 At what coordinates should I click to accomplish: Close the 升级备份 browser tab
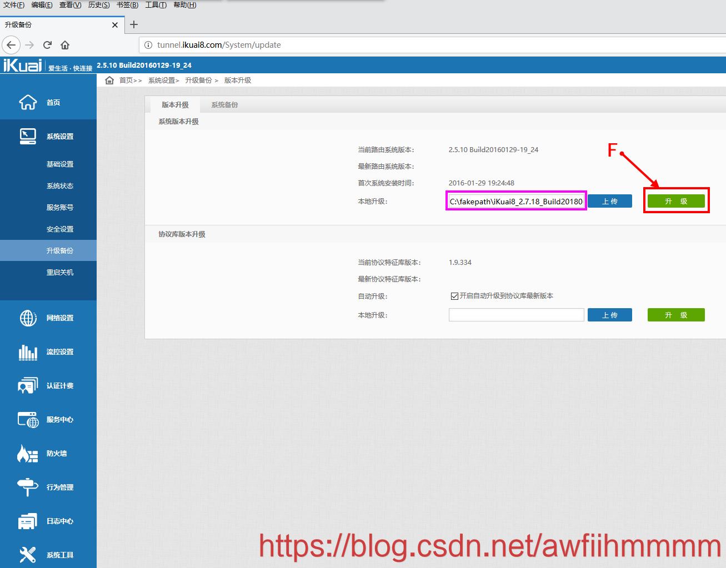tap(115, 25)
